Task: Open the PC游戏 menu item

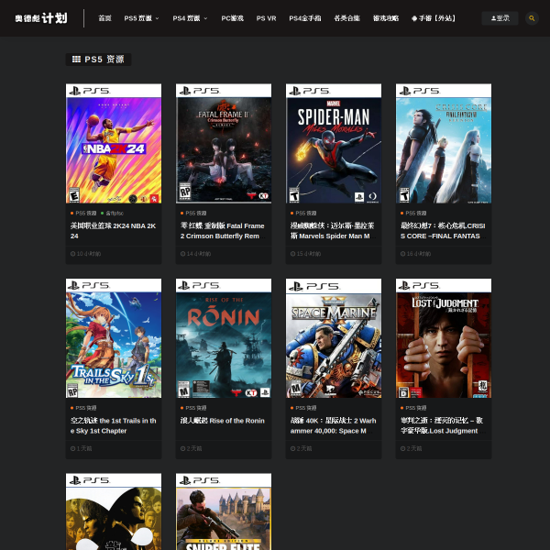Action: pyautogui.click(x=232, y=18)
